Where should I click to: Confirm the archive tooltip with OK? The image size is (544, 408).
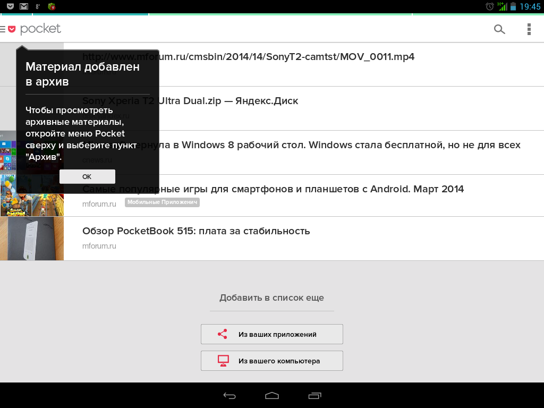point(87,176)
